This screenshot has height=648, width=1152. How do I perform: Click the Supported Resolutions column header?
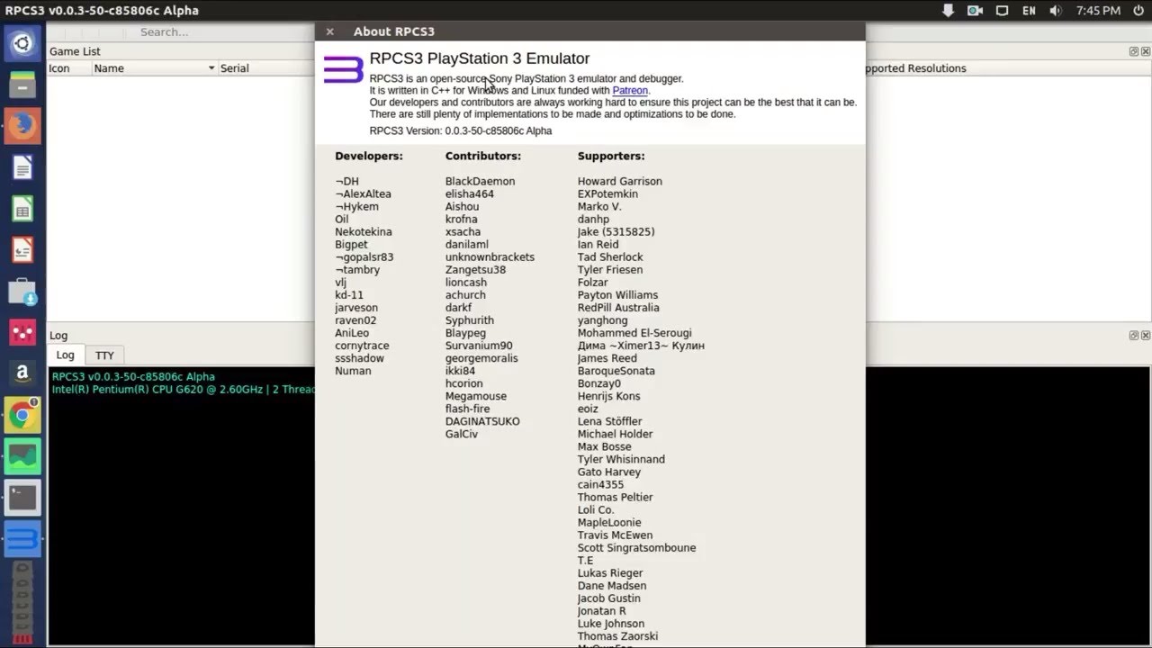(914, 68)
